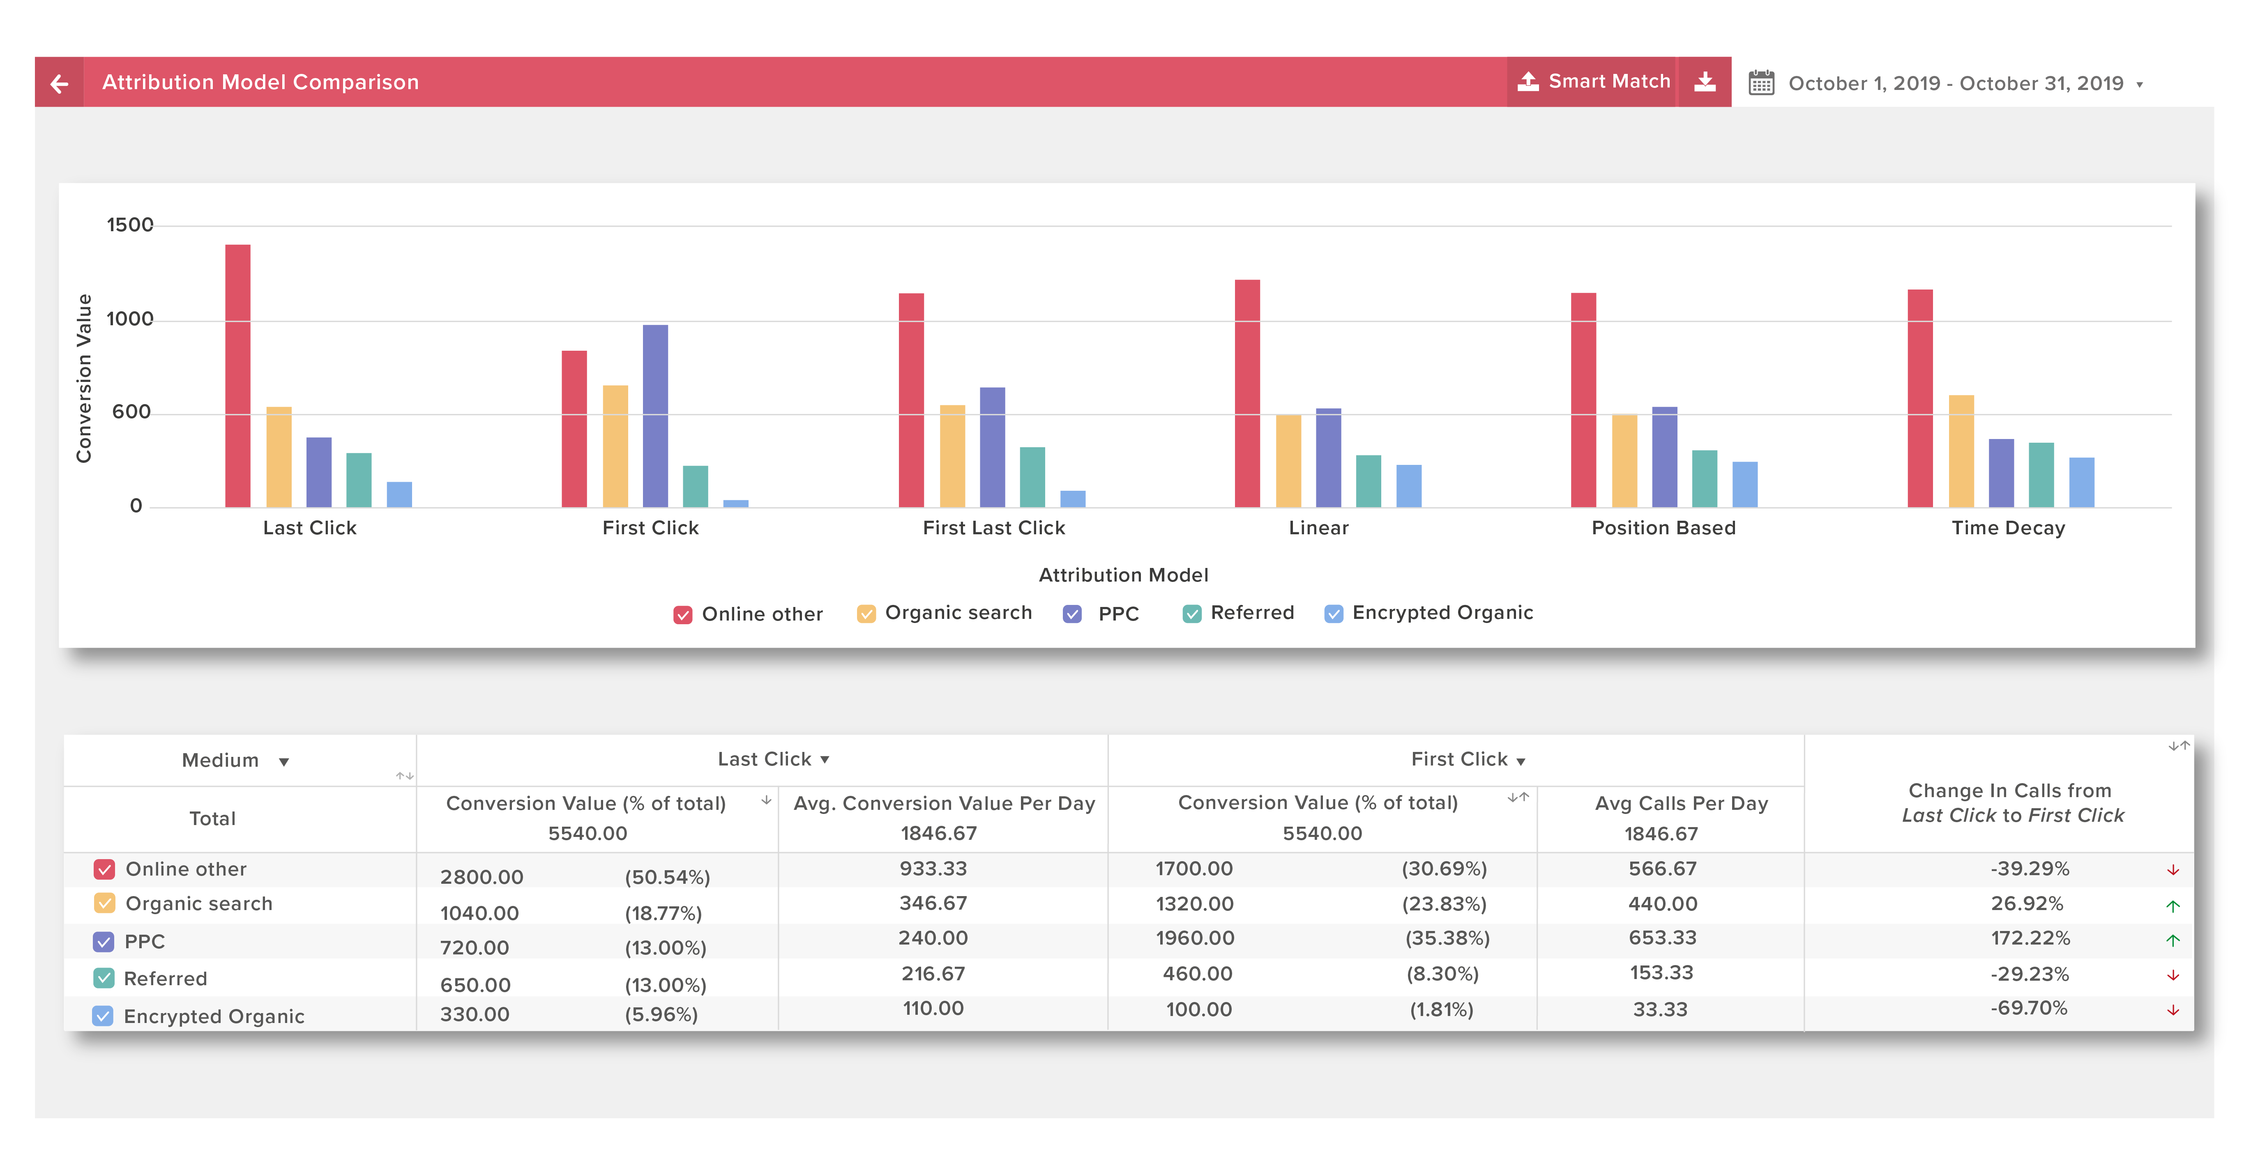2251x1170 pixels.
Task: Click the 2800.00 Online other value
Action: click(482, 877)
